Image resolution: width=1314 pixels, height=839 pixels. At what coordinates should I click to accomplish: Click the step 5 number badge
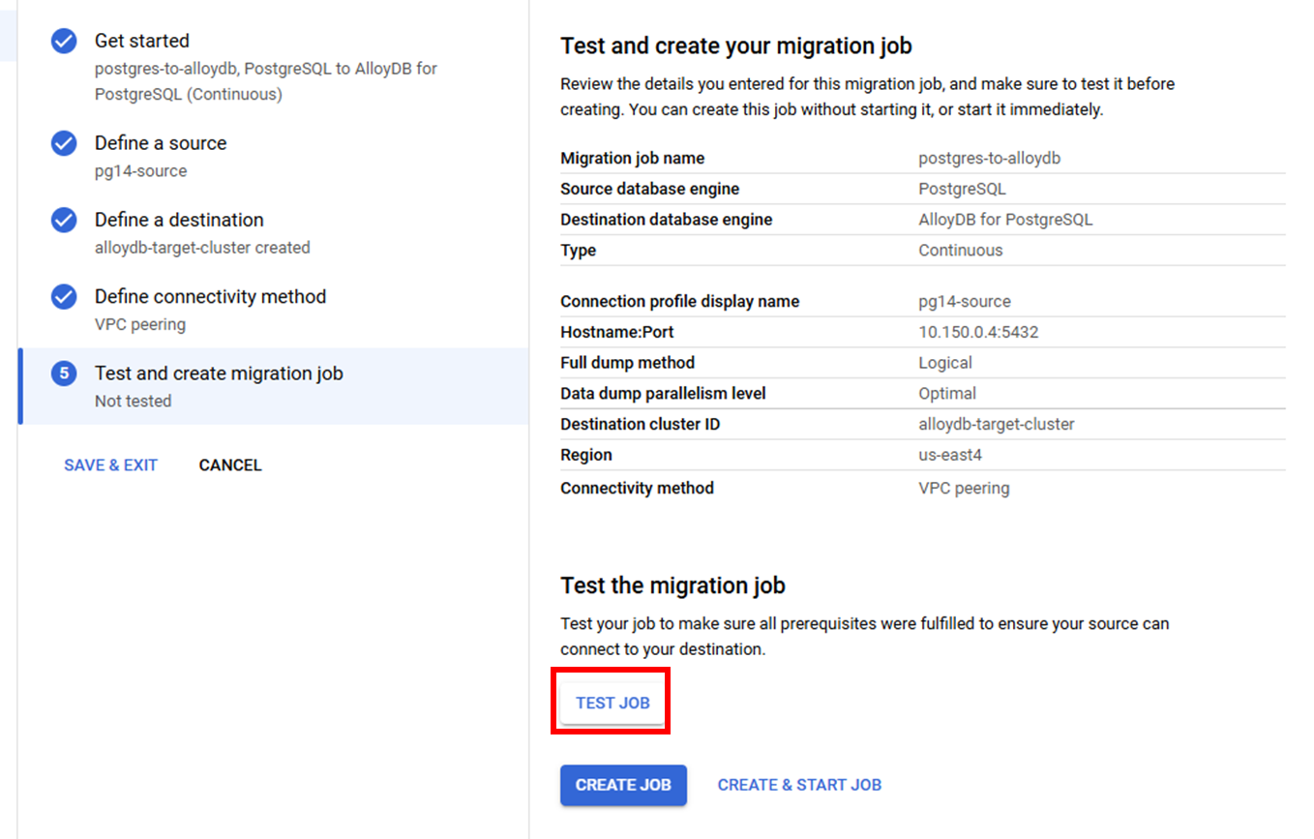point(64,374)
